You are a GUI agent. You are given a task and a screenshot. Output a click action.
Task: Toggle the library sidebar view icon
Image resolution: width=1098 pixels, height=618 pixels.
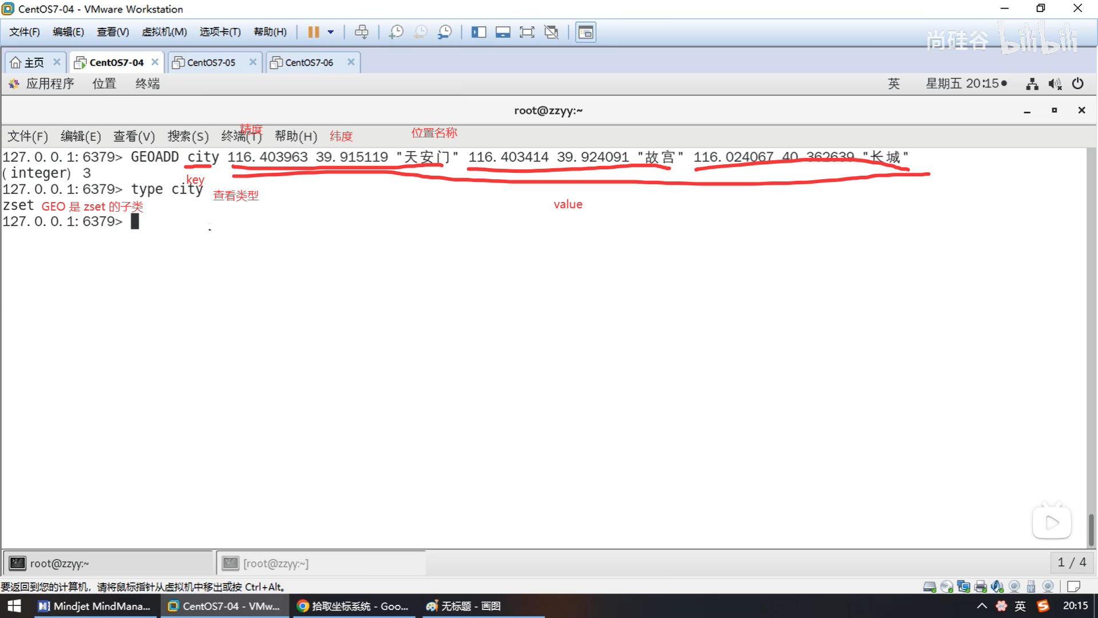coord(479,32)
